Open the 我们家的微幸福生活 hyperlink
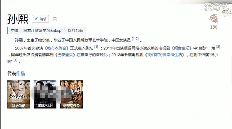This screenshot has width=232, height=129. tap(164, 55)
